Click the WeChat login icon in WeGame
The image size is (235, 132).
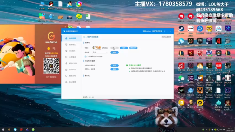point(54,48)
